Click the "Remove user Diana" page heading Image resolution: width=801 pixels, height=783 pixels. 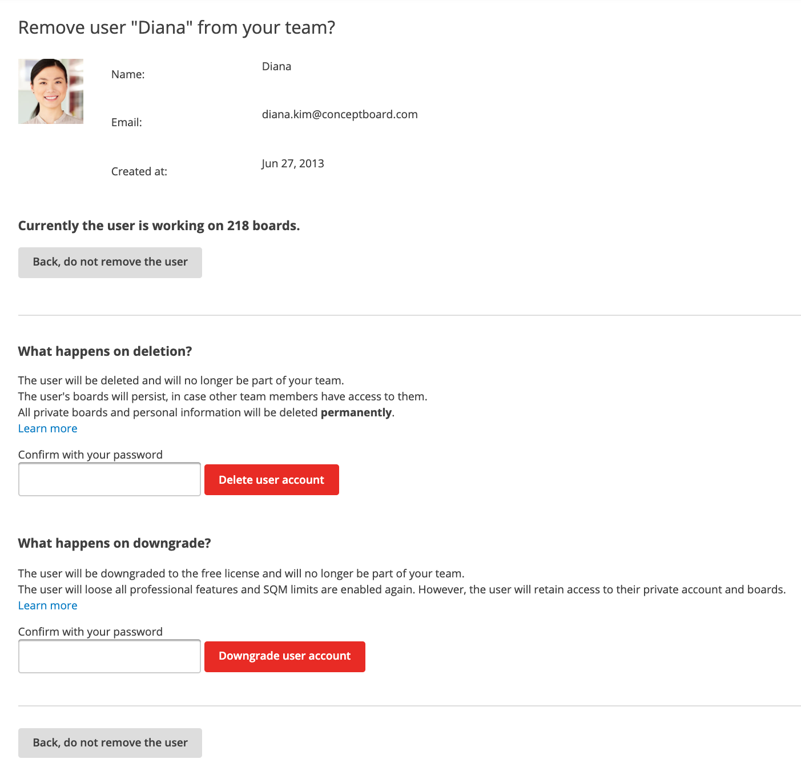(x=176, y=27)
